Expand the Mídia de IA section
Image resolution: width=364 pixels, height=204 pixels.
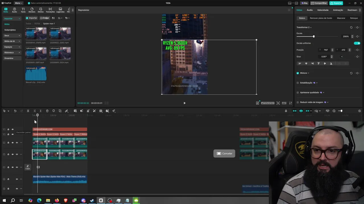[x=19, y=41]
